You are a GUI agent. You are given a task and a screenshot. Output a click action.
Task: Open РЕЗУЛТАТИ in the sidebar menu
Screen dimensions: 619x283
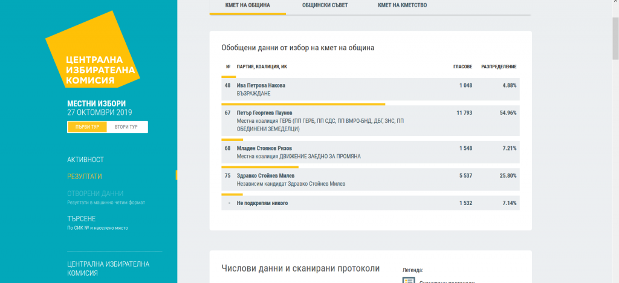(84, 177)
